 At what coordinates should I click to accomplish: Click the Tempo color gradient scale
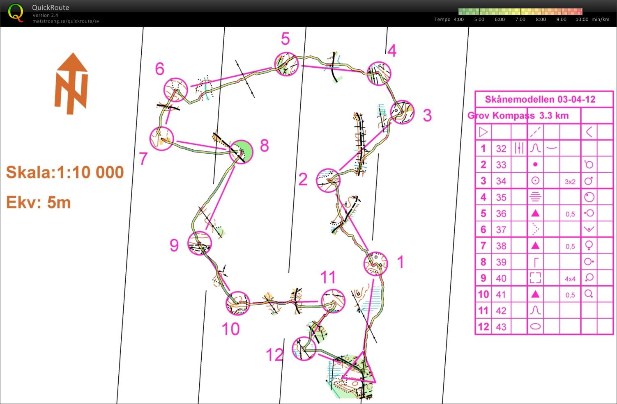[520, 11]
